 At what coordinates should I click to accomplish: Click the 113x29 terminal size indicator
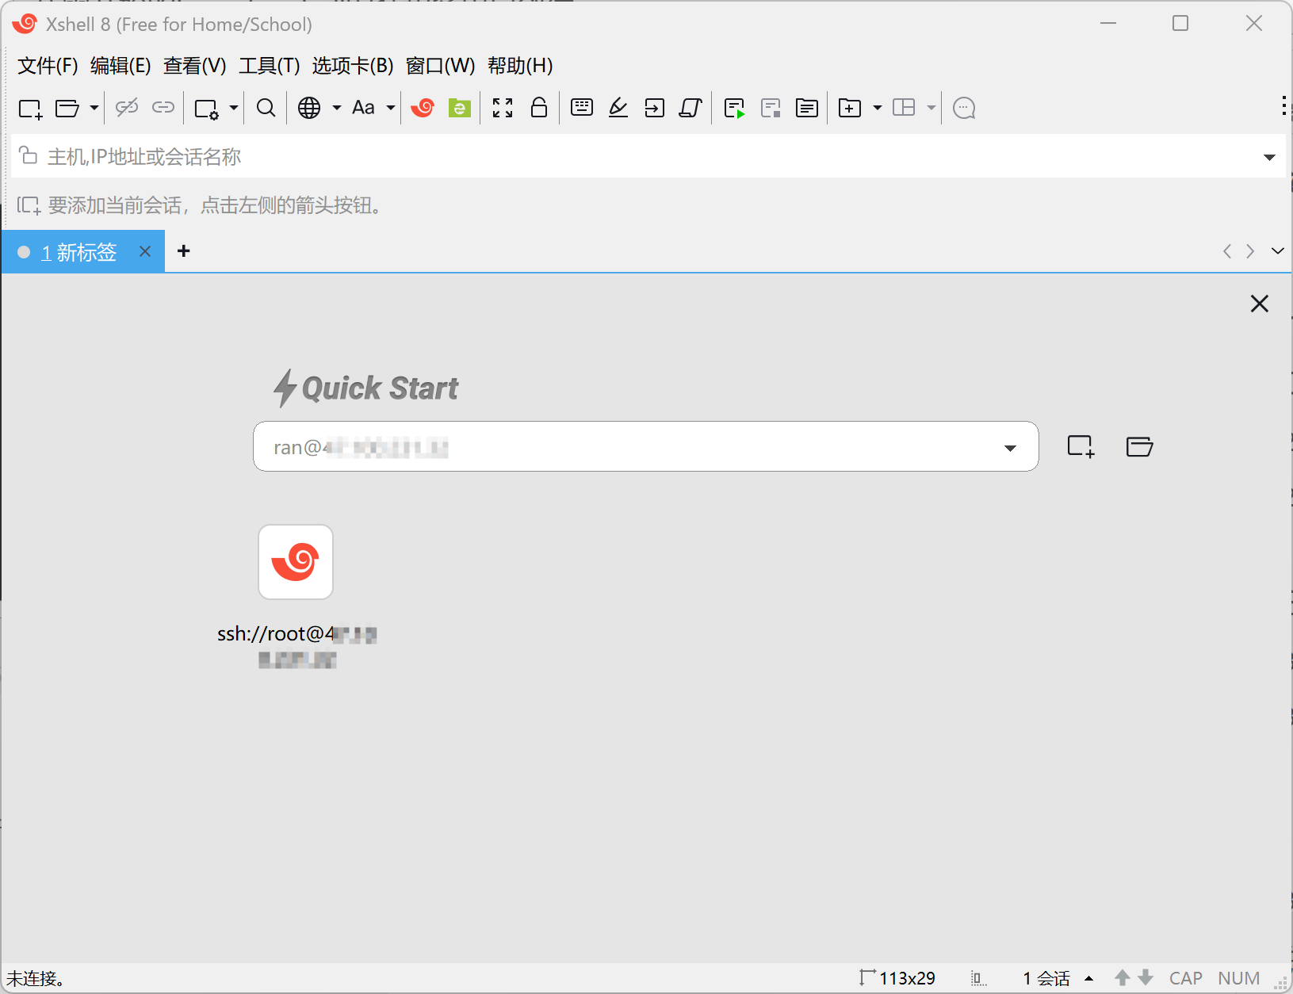pos(897,978)
